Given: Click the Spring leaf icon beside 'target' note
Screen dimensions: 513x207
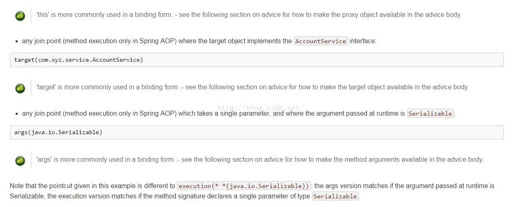Looking at the screenshot, I should pos(20,88).
